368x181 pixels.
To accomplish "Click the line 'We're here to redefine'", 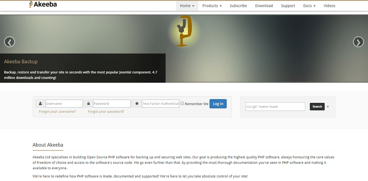I will pos(140,176).
